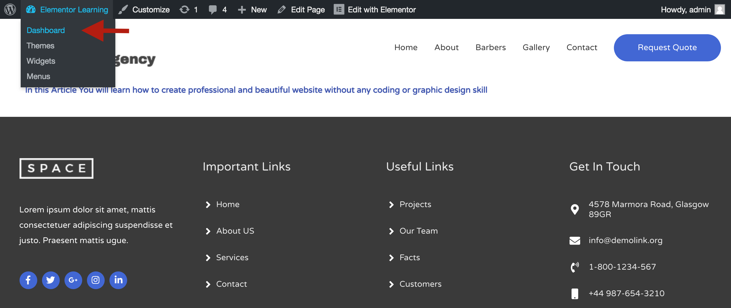This screenshot has width=731, height=308.
Task: Select Widgets from the site menu
Action: coord(41,61)
